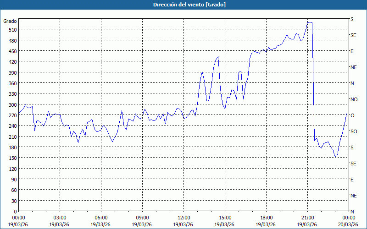This screenshot has height=229, width=367.
Task: Click the NO compass label on right axis
Action: pyautogui.click(x=354, y=99)
